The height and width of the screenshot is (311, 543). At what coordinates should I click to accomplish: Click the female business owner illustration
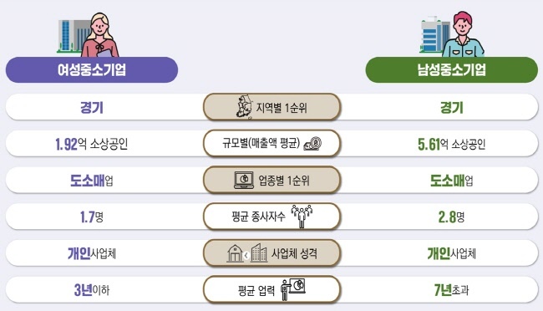(x=88, y=34)
